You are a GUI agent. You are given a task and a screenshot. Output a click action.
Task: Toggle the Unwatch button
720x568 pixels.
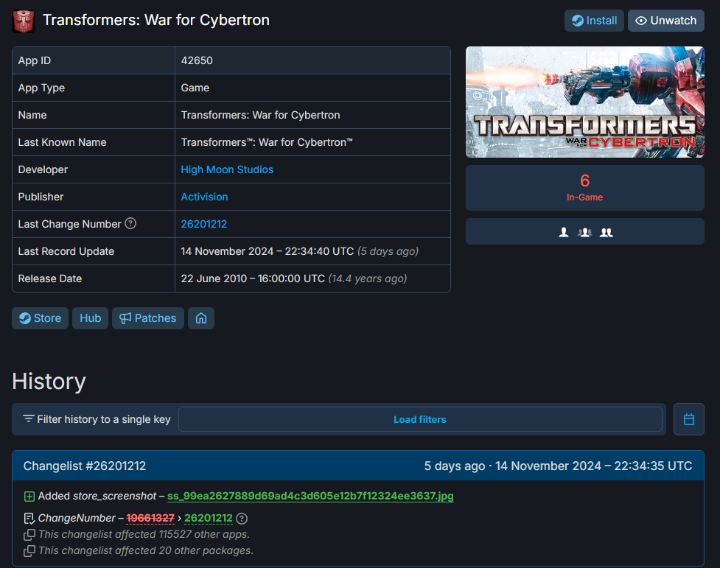pos(665,21)
